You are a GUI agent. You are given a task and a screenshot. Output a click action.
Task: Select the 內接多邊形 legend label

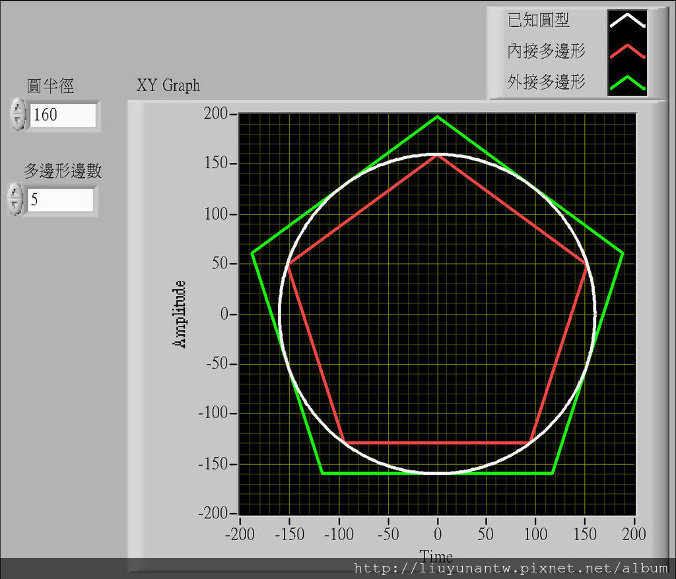(546, 51)
